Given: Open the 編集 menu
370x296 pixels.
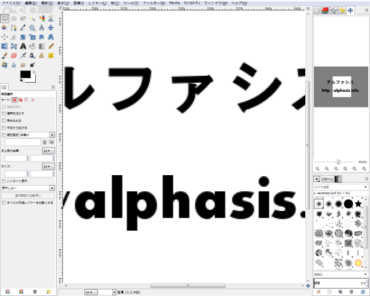Looking at the screenshot, I should click(31, 3).
